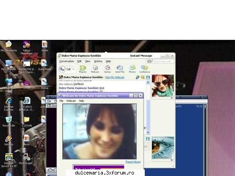Click the View My Webcam link
The height and width of the screenshot is (176, 235).
click(x=115, y=77)
